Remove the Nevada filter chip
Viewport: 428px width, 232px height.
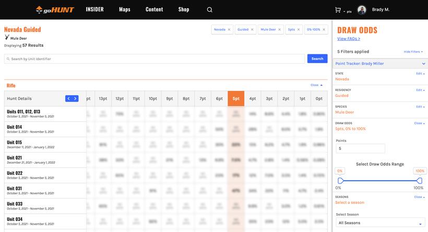(229, 30)
